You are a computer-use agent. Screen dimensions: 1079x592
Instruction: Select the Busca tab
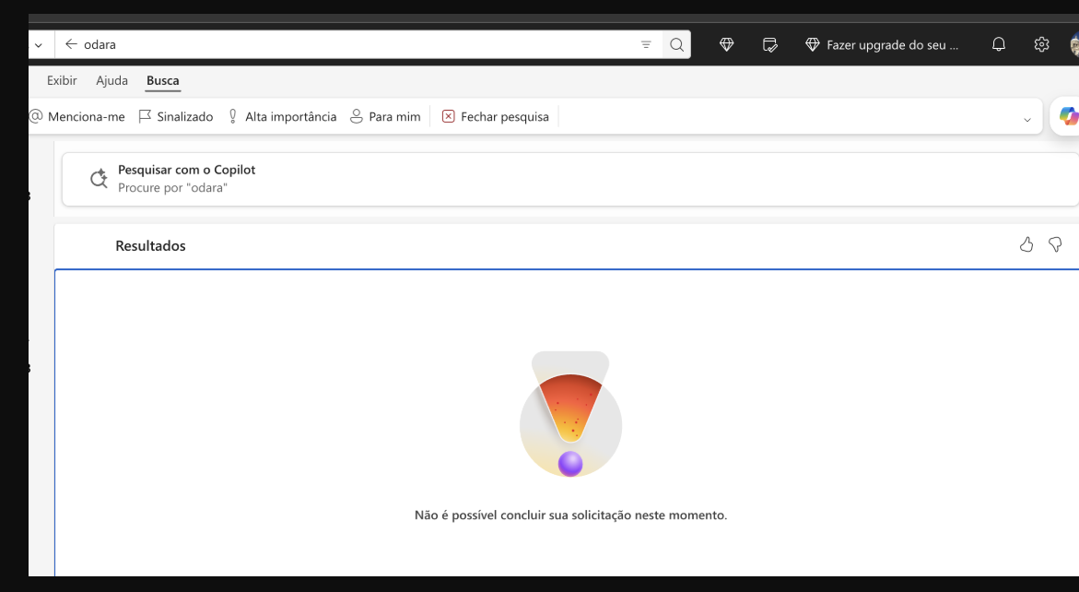(163, 80)
